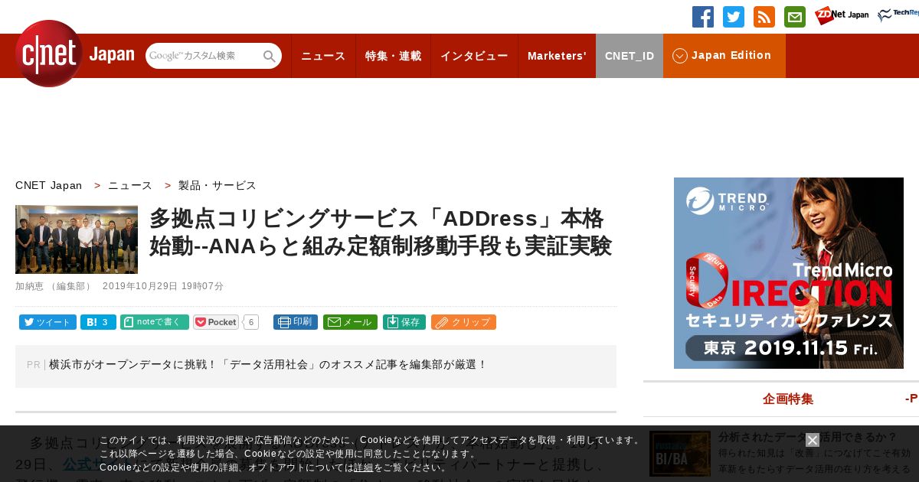
Task: Open the Marketers' menu
Action: tap(557, 56)
